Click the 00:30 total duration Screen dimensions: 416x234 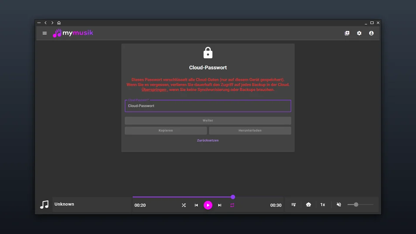coord(276,205)
